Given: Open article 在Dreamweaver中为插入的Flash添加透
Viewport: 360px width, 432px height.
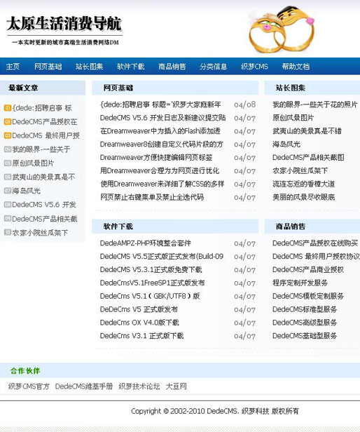Looking at the screenshot, I should pos(160,131).
